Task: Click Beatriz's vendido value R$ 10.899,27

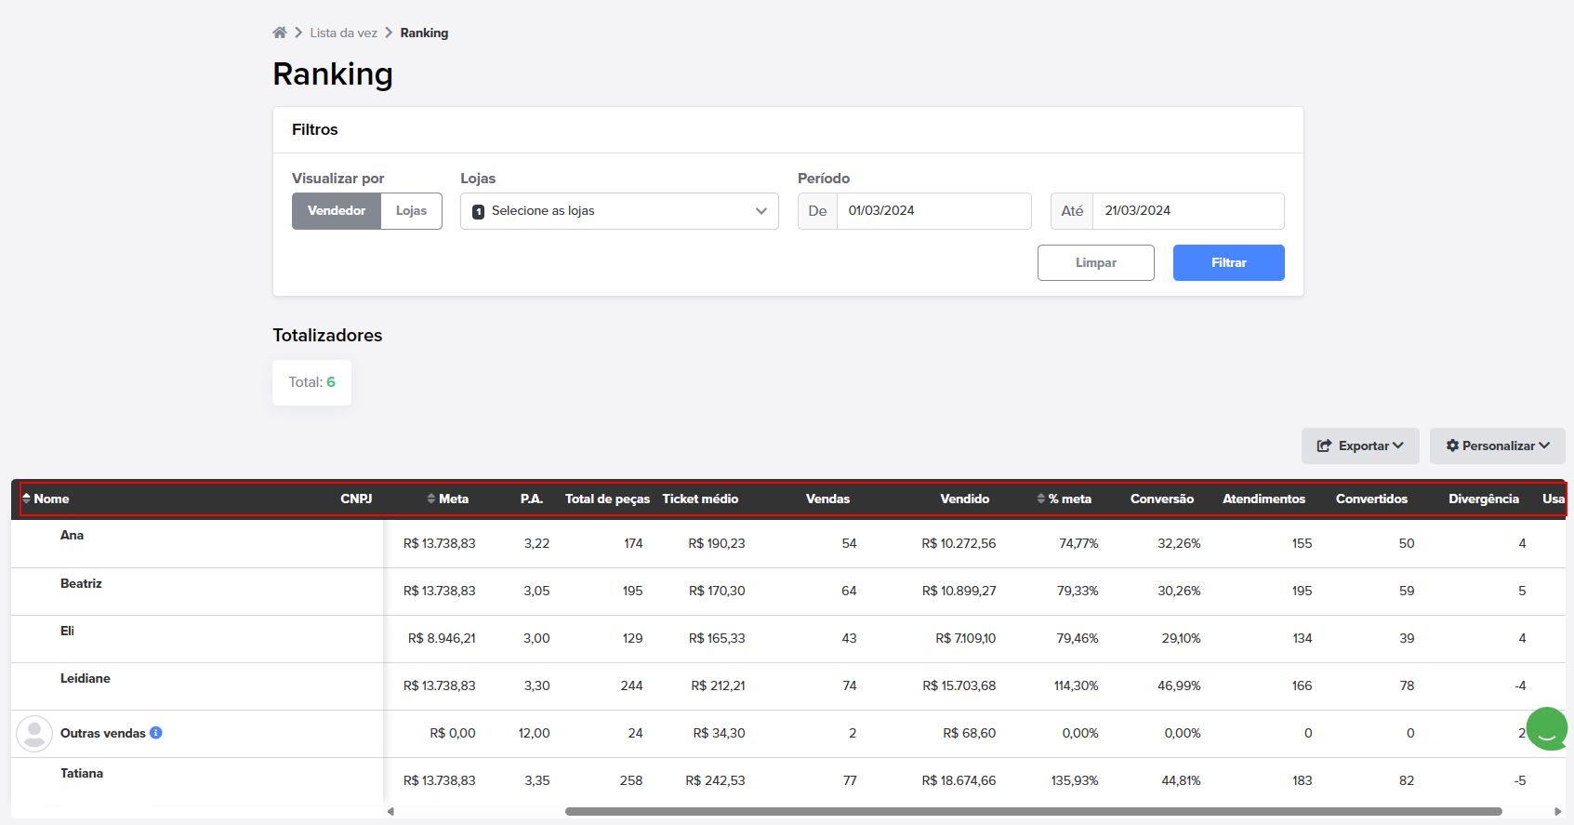Action: [959, 591]
